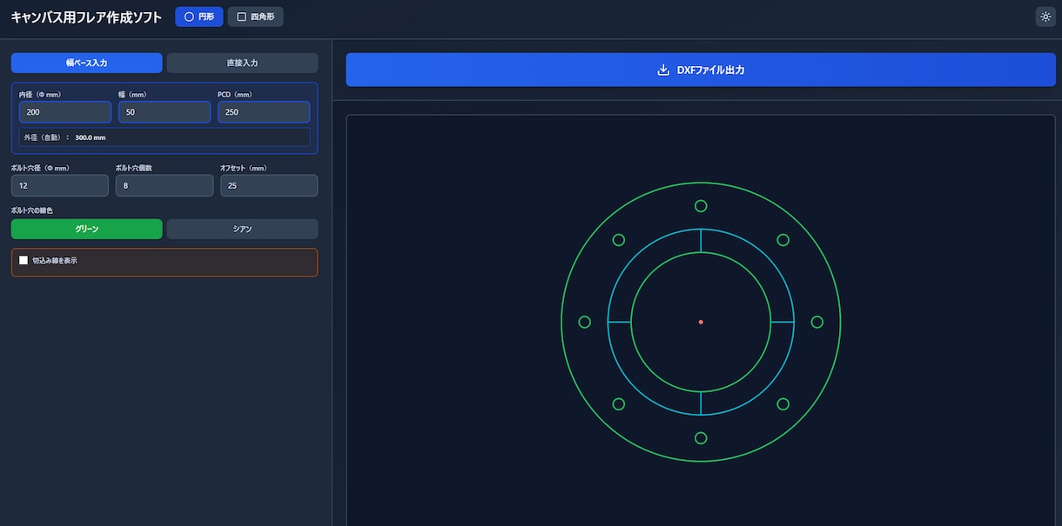Select the ボルト穴径 field showing 12
This screenshot has height=526, width=1062.
(x=60, y=185)
